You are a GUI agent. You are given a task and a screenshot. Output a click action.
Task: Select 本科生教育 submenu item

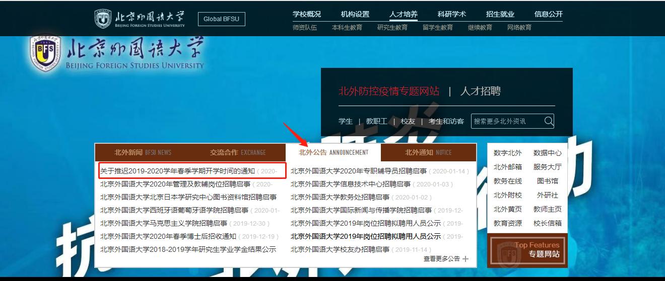pos(347,28)
